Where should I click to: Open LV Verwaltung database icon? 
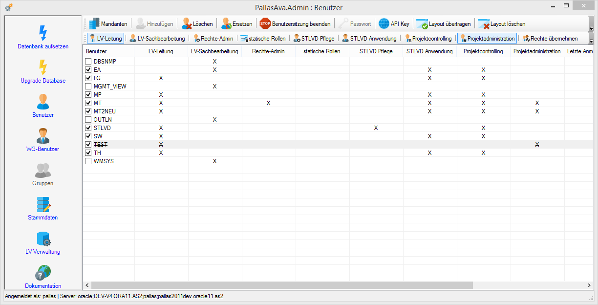coord(43,239)
